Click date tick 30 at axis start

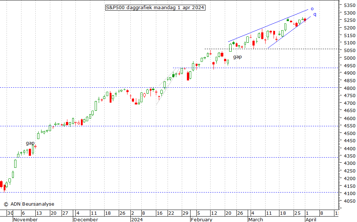[x=11, y=214]
